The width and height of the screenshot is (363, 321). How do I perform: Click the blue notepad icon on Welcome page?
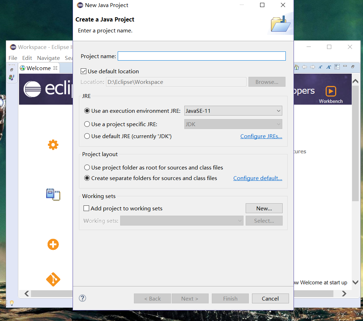(53, 194)
